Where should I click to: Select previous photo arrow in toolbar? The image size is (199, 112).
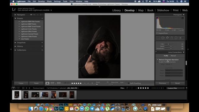point(85,83)
